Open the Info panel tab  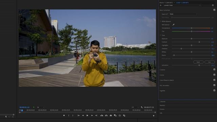click(161, 113)
